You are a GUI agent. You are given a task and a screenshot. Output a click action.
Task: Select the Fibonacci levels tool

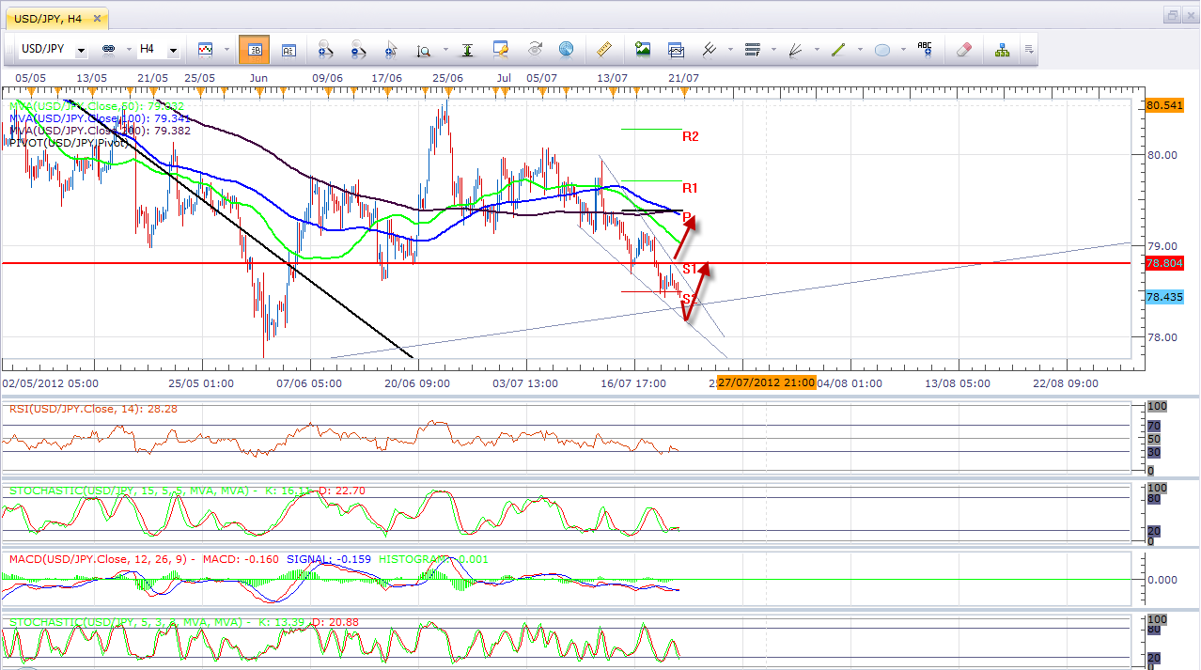[x=752, y=49]
